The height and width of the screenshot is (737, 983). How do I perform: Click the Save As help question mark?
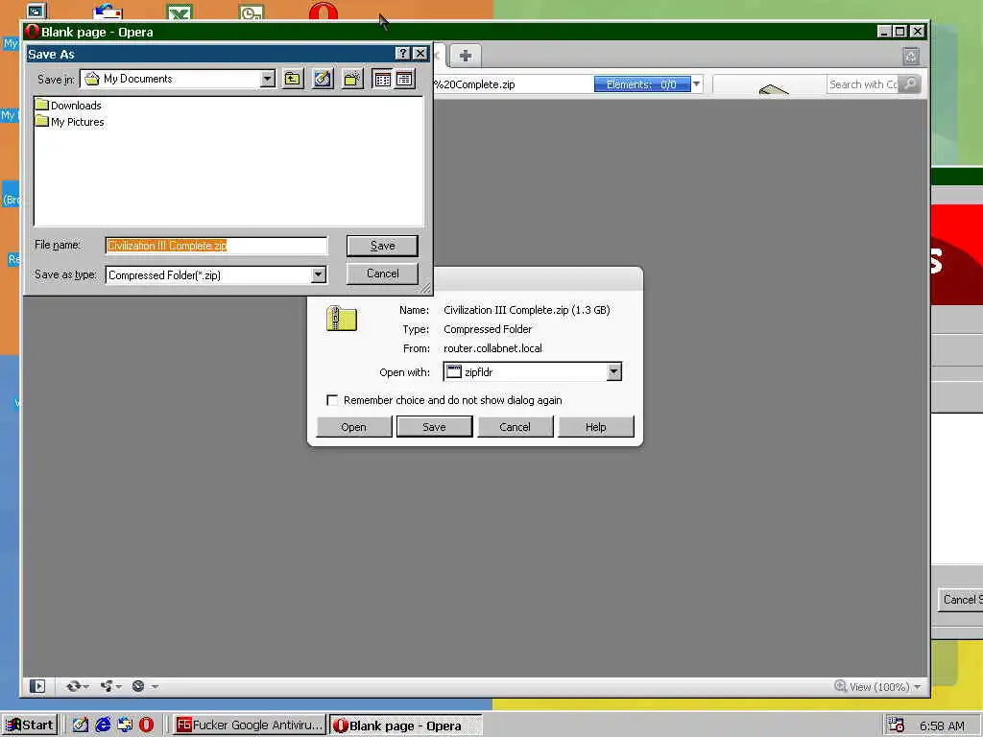pos(403,54)
